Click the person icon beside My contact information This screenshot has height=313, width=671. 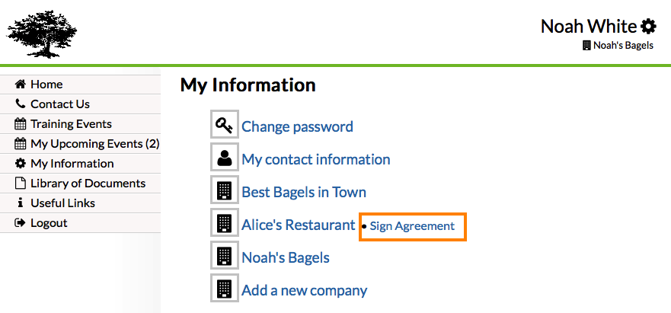[x=224, y=158]
